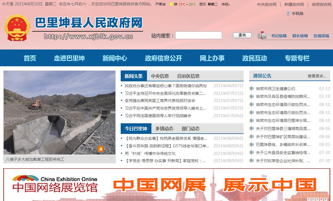Screen dimensions: 333x201
Task: Switch to the 中央信息 tab
Action: tap(160, 76)
